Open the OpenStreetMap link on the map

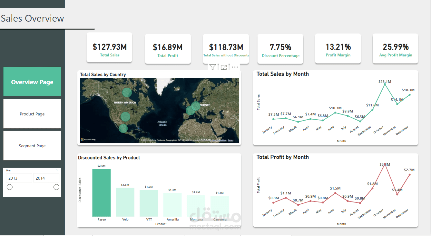pyautogui.click(x=219, y=140)
